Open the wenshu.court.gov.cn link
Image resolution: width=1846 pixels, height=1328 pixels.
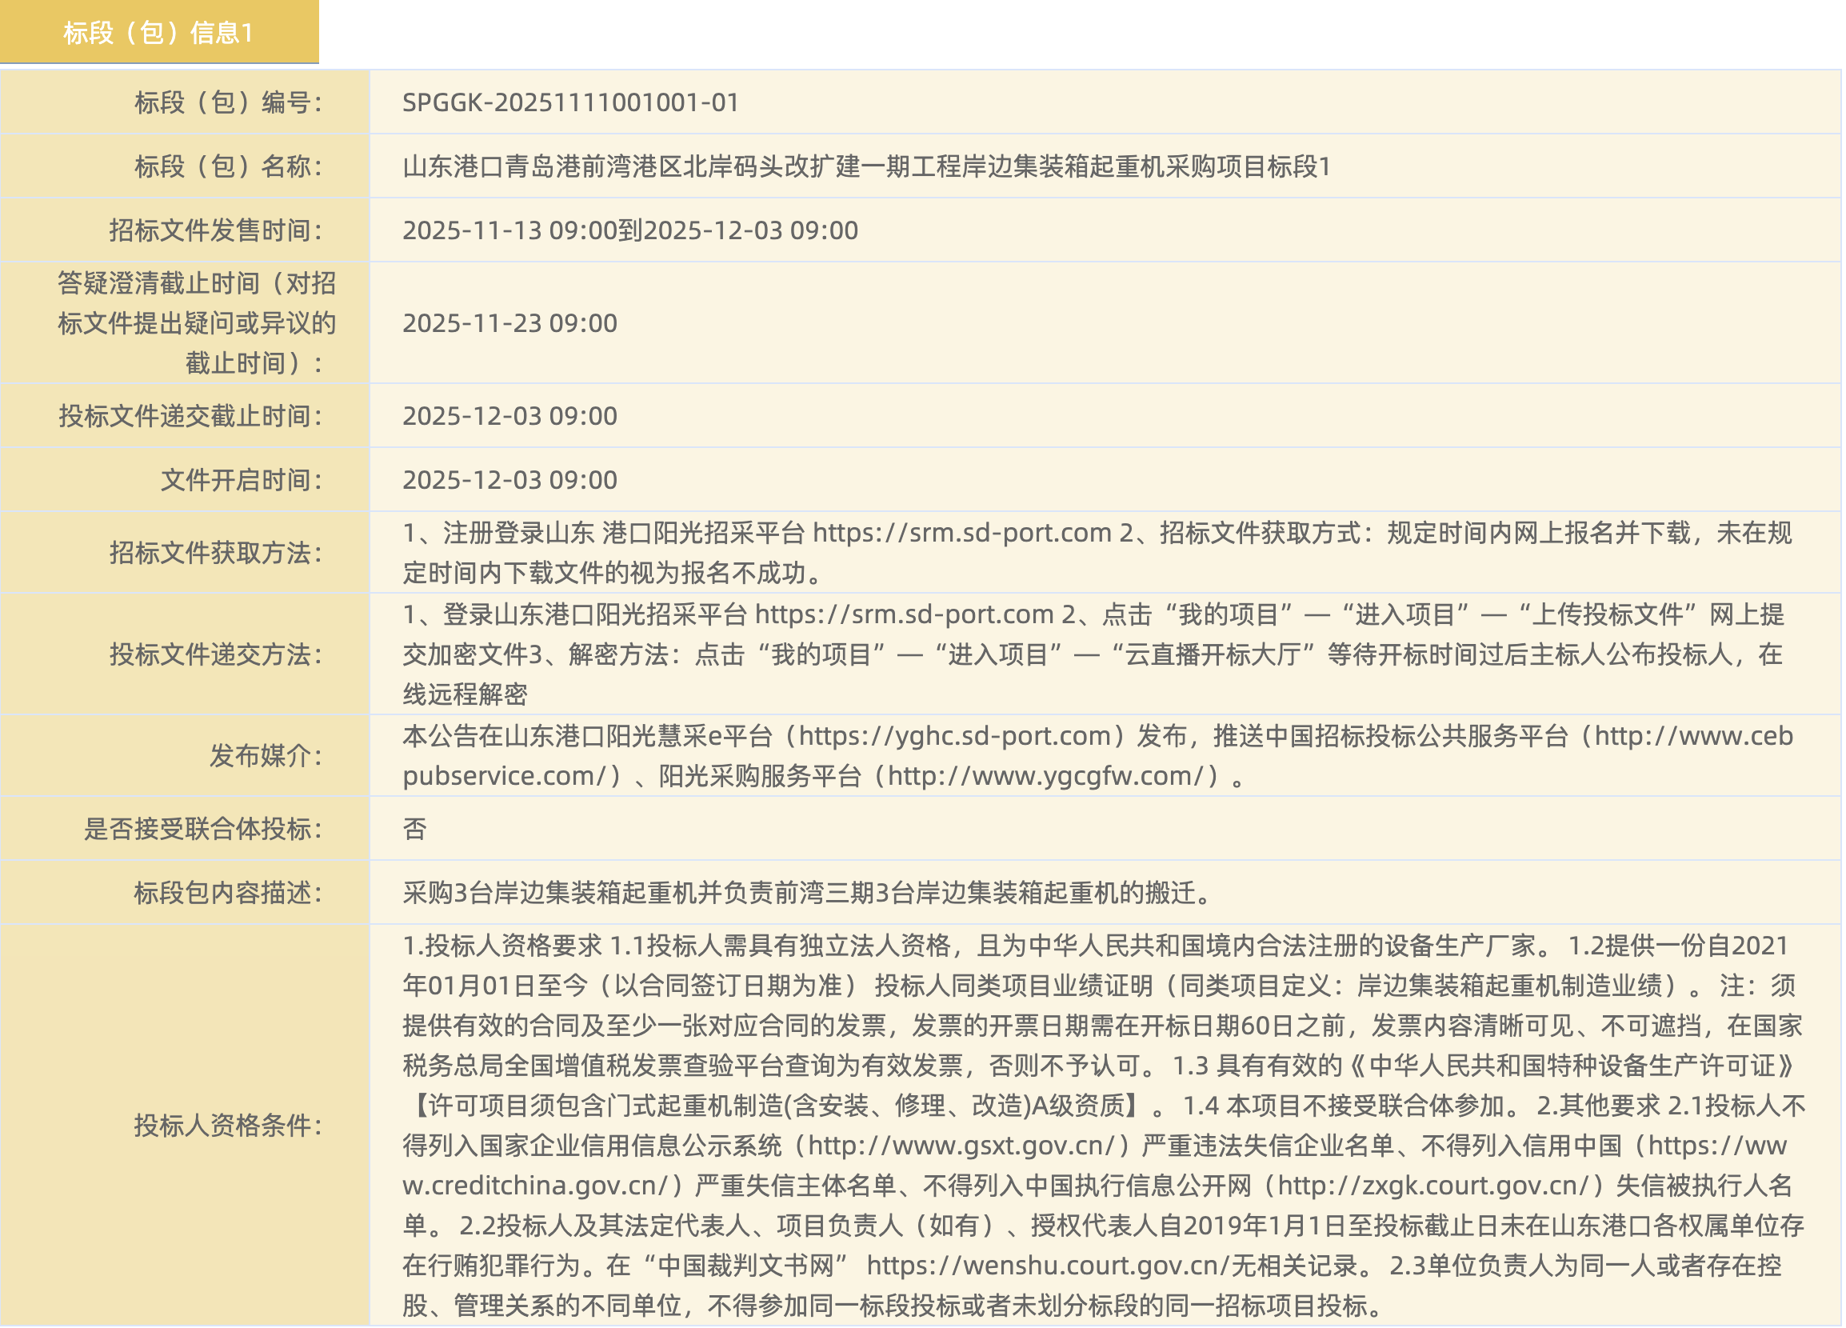1048,1268
